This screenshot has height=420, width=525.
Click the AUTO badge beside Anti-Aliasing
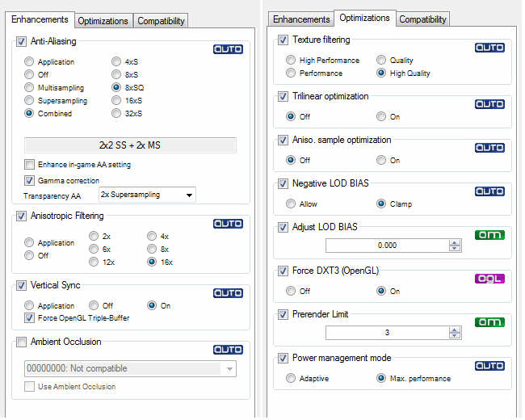(228, 48)
